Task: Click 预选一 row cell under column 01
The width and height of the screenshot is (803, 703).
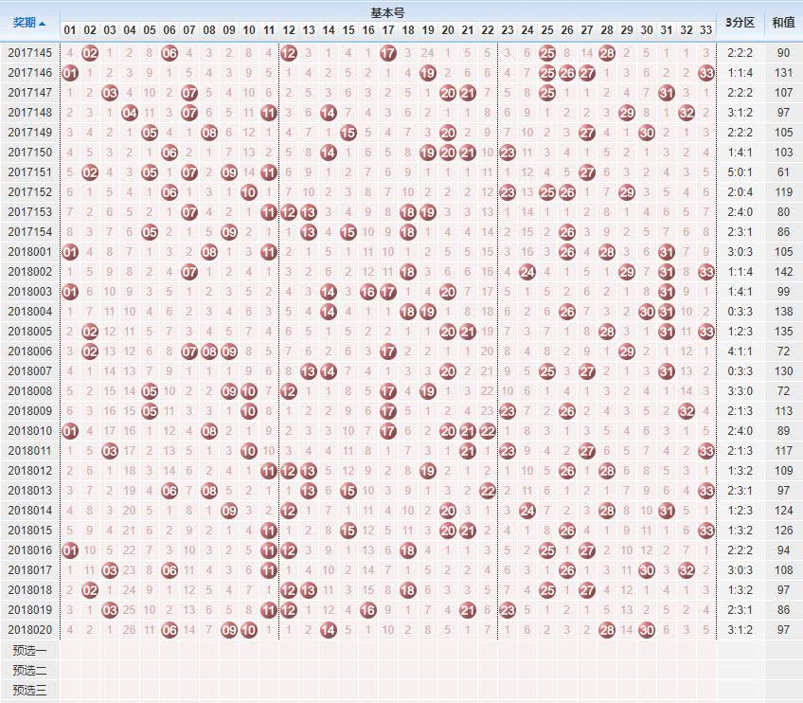Action: click(70, 651)
